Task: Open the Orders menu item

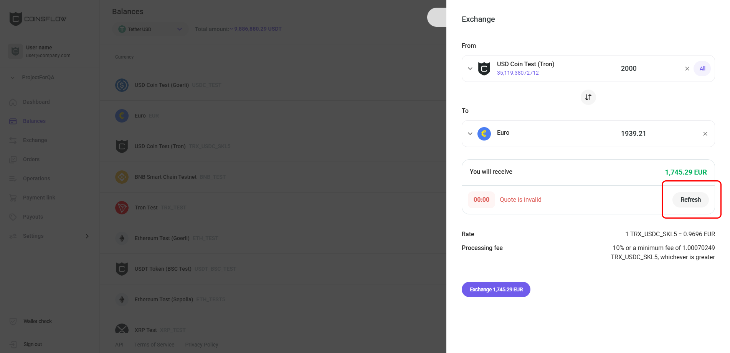Action: coord(31,159)
